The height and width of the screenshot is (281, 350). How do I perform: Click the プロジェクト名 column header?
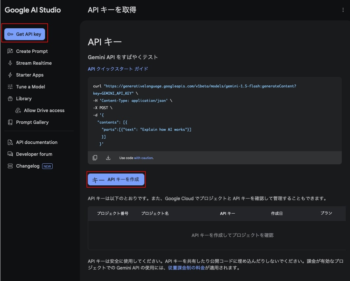(155, 213)
